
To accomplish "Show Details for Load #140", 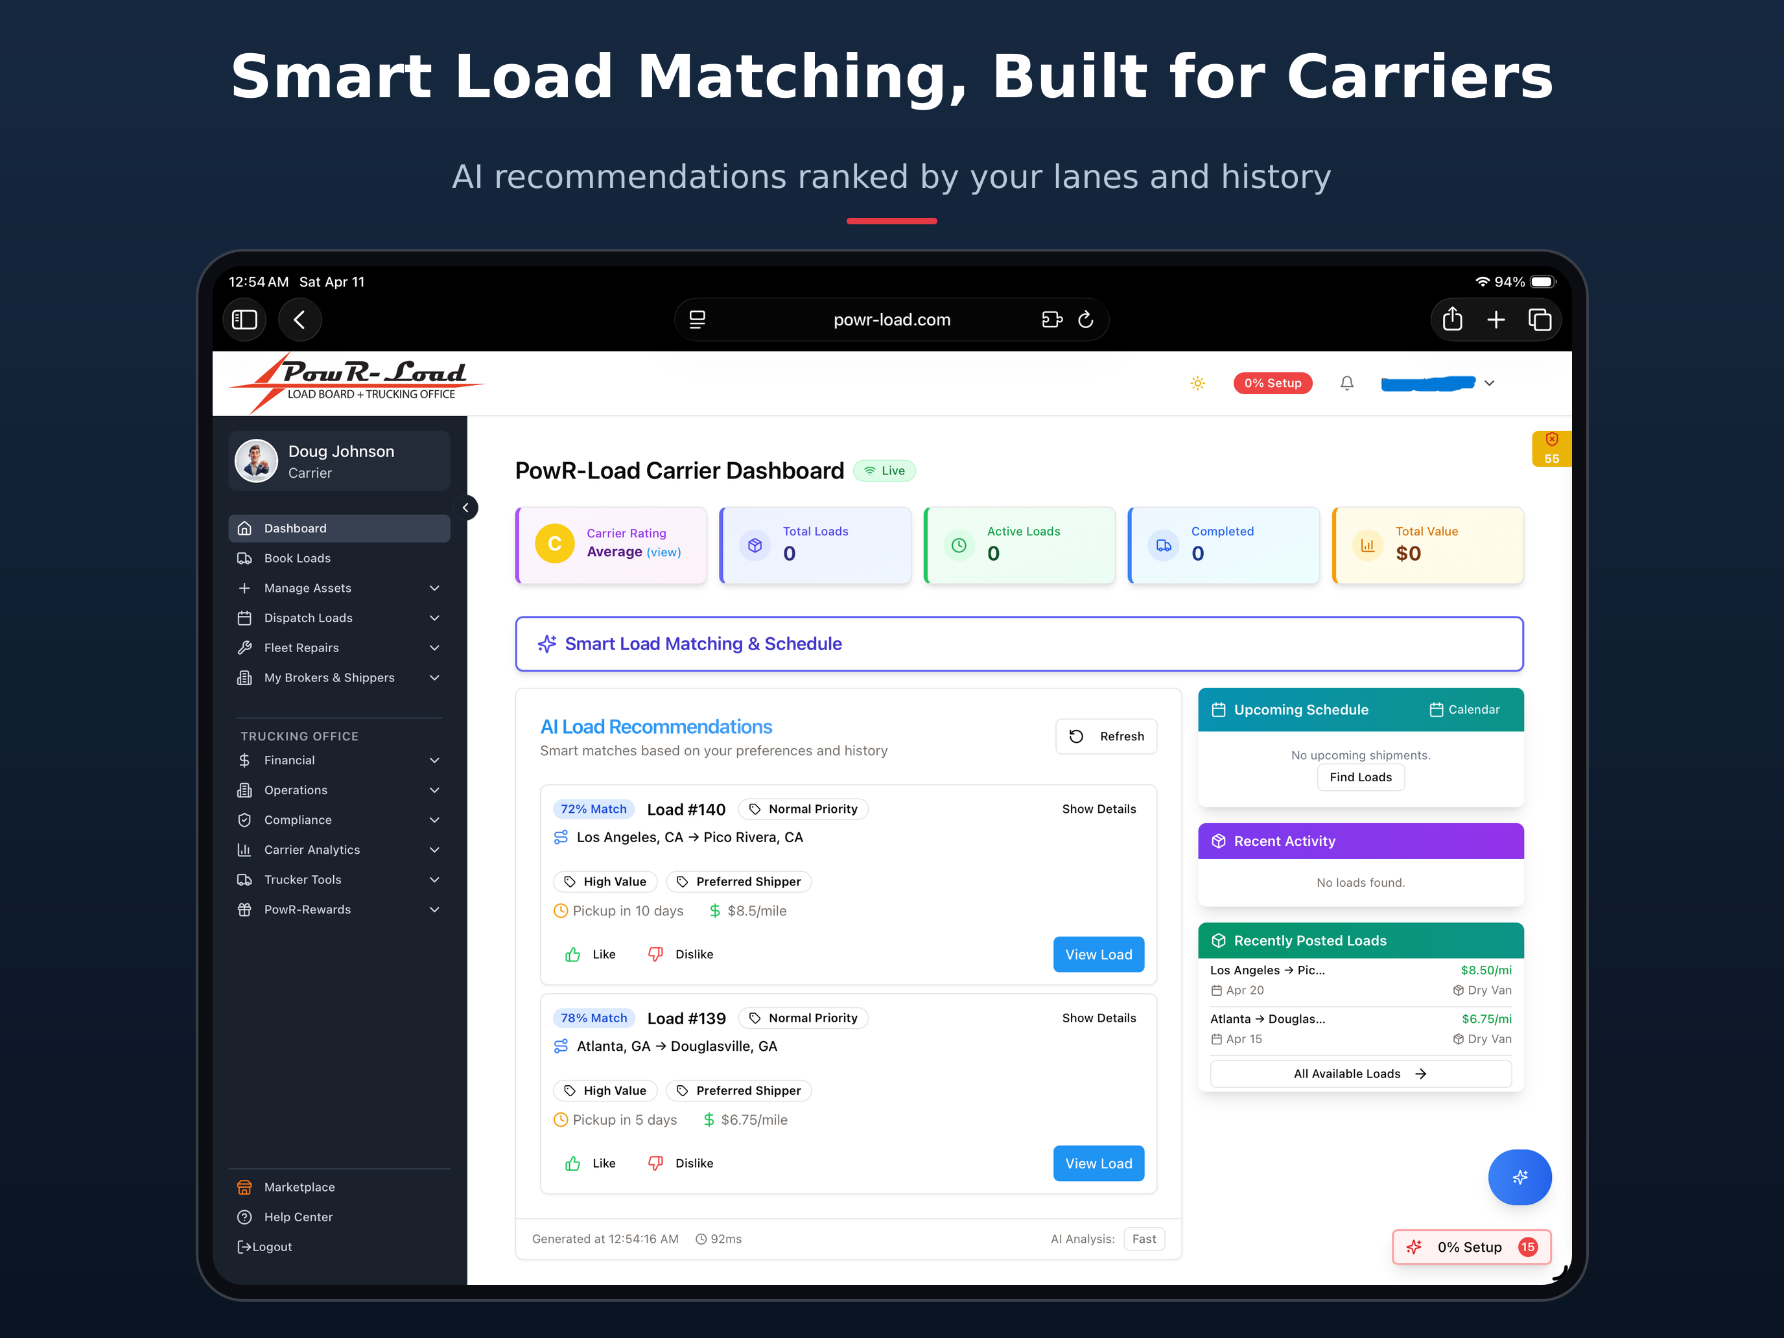I will point(1098,809).
